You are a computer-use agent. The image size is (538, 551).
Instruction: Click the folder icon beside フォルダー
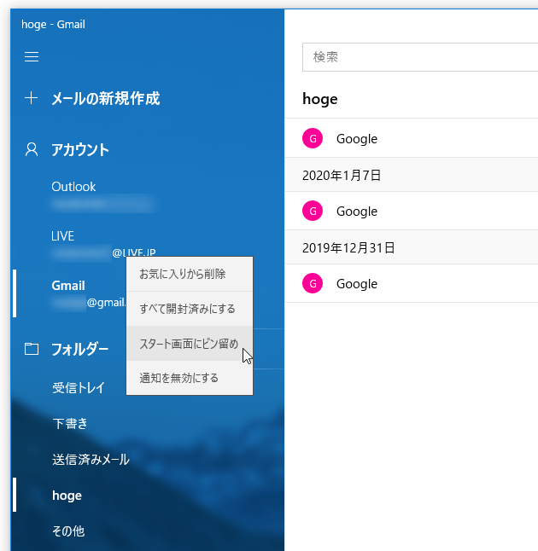[x=32, y=349]
